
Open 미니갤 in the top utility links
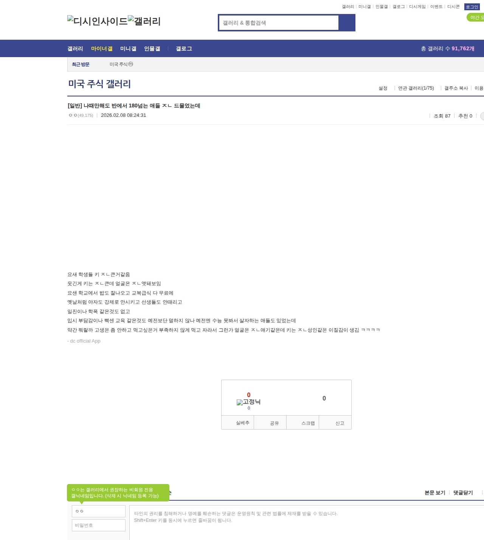tap(365, 7)
